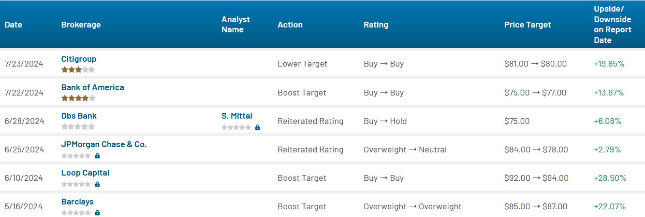Click the $84.00 → $78.00 price target

point(536,149)
